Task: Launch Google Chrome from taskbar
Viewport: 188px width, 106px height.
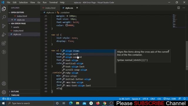Action: click(105, 103)
